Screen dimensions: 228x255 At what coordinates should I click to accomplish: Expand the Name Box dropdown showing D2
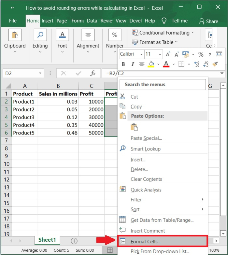(x=40, y=74)
